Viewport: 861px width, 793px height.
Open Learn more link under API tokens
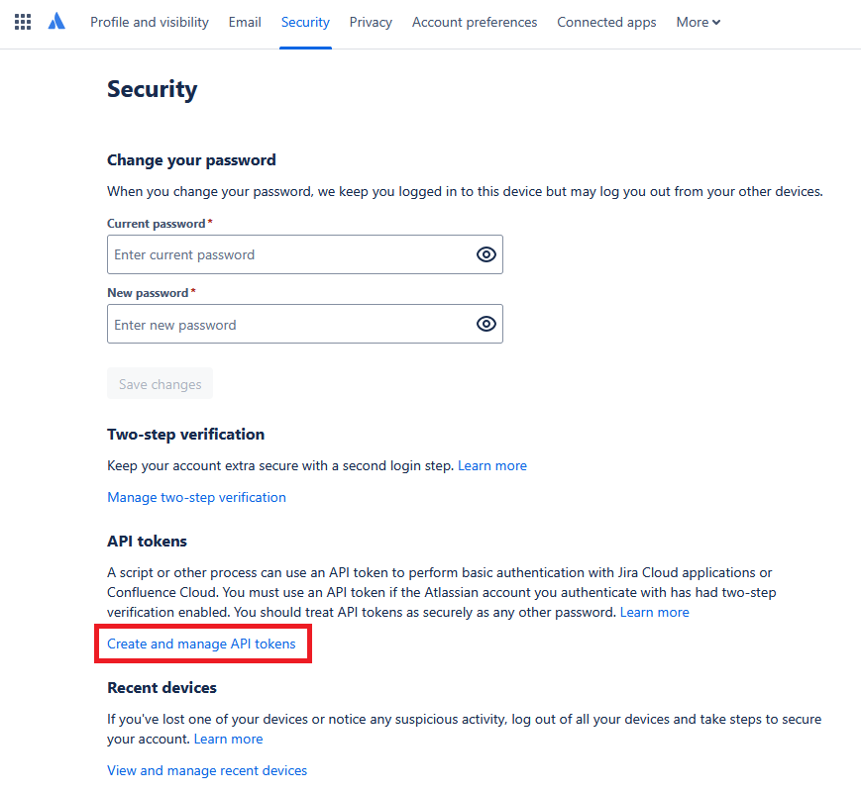pyautogui.click(x=654, y=612)
